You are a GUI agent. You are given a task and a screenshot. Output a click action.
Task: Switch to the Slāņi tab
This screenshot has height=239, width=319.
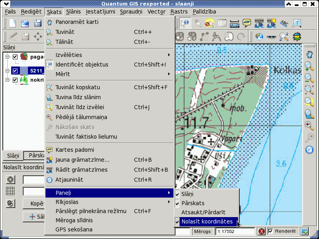(13, 156)
